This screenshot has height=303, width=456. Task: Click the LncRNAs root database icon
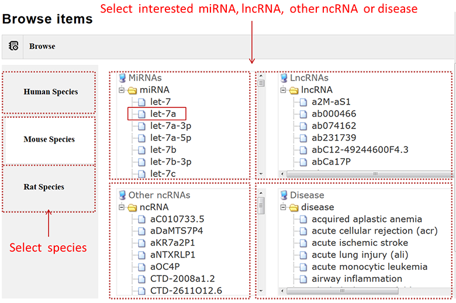coord(284,78)
